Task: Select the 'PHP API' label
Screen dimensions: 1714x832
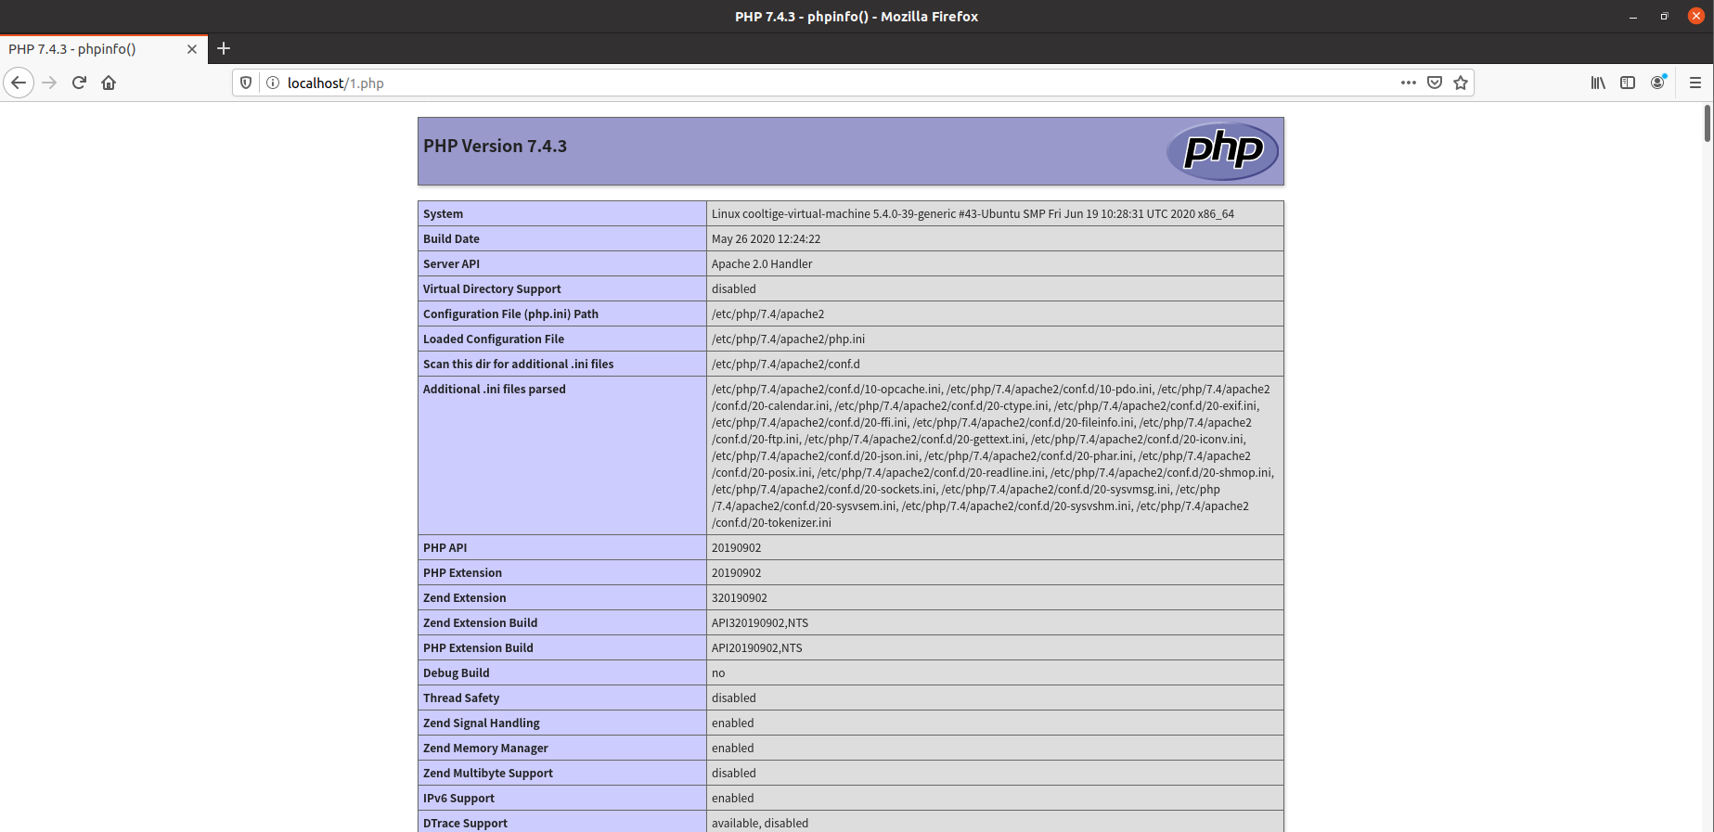Action: (x=445, y=547)
